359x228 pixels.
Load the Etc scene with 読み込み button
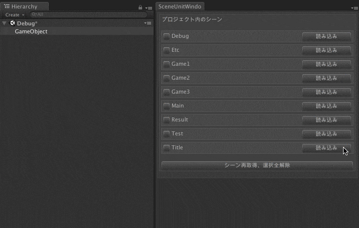tap(327, 50)
